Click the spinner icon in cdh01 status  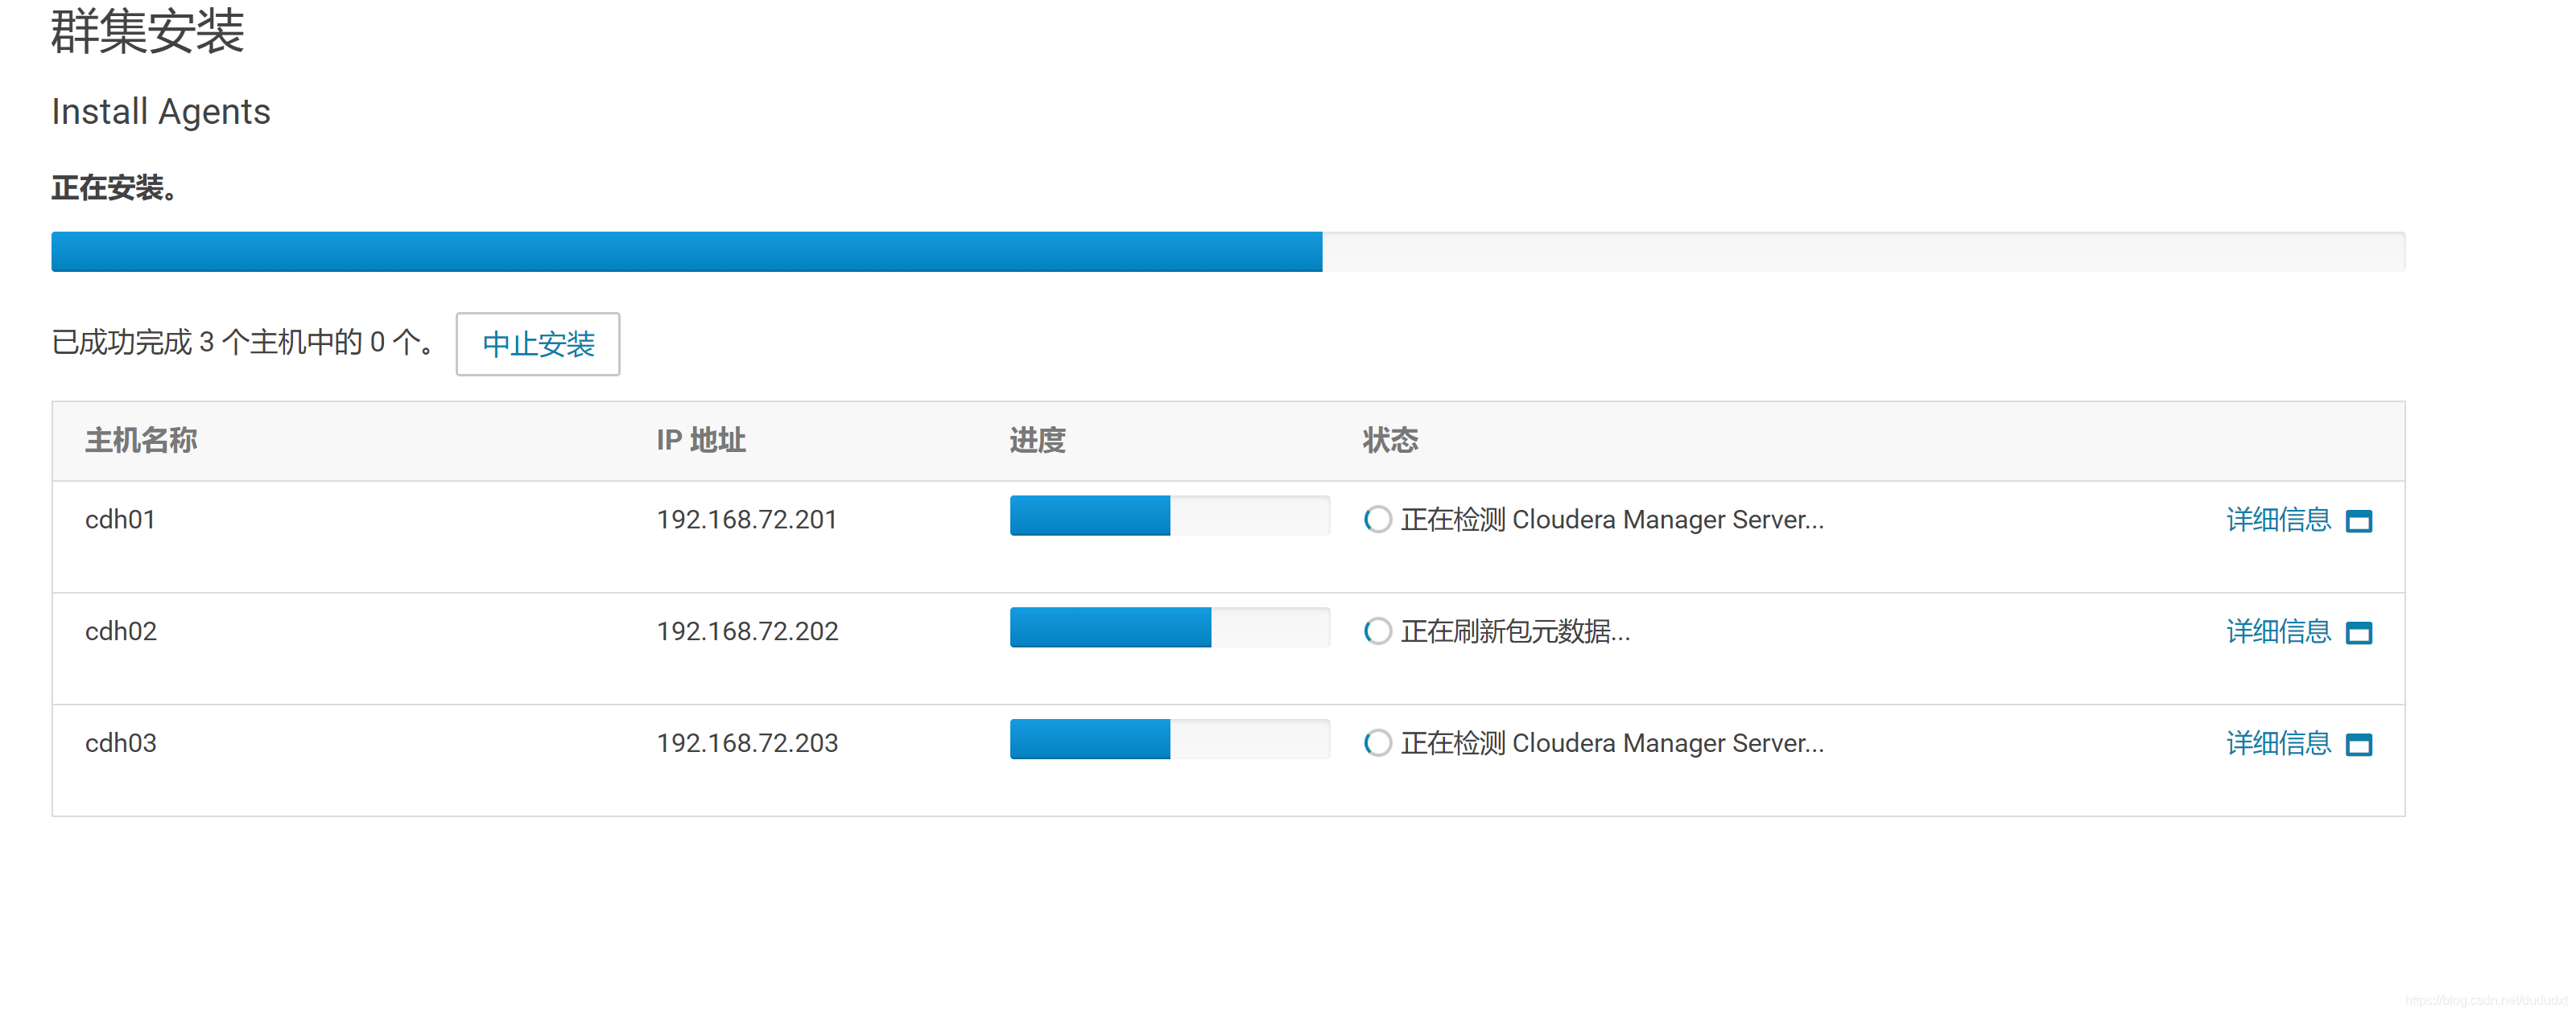pyautogui.click(x=1377, y=520)
